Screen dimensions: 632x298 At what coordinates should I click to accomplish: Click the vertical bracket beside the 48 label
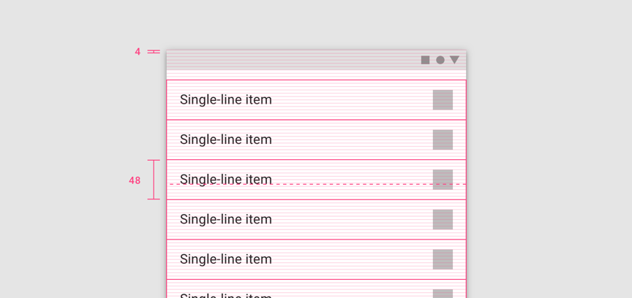tap(154, 180)
